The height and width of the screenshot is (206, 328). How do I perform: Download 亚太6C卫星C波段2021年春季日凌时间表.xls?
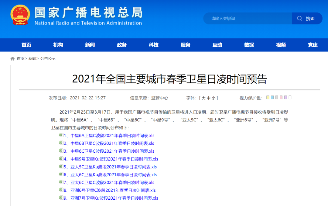(x=109, y=183)
